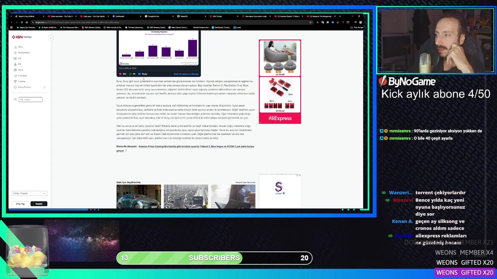Open the Tüm Yer İşaretleri bookmarks folder
Viewport: 497px width, 279px height.
[356, 28]
